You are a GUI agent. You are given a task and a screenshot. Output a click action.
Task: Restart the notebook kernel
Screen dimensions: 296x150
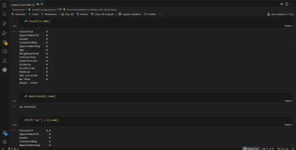82,14
